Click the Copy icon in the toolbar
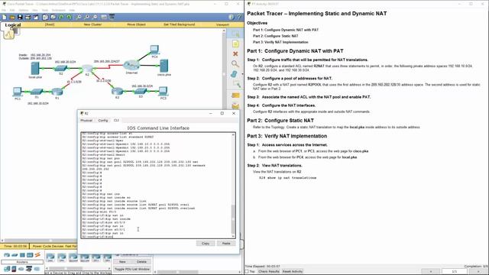Viewport: 489px width, 275px height. click(45, 17)
